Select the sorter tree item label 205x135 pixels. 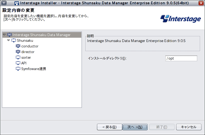tap(26, 58)
